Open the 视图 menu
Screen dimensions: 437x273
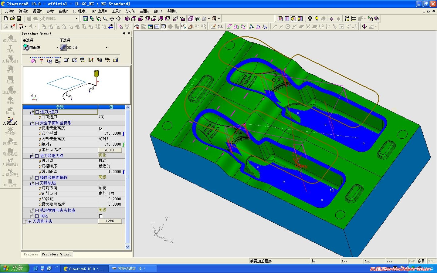point(37,11)
